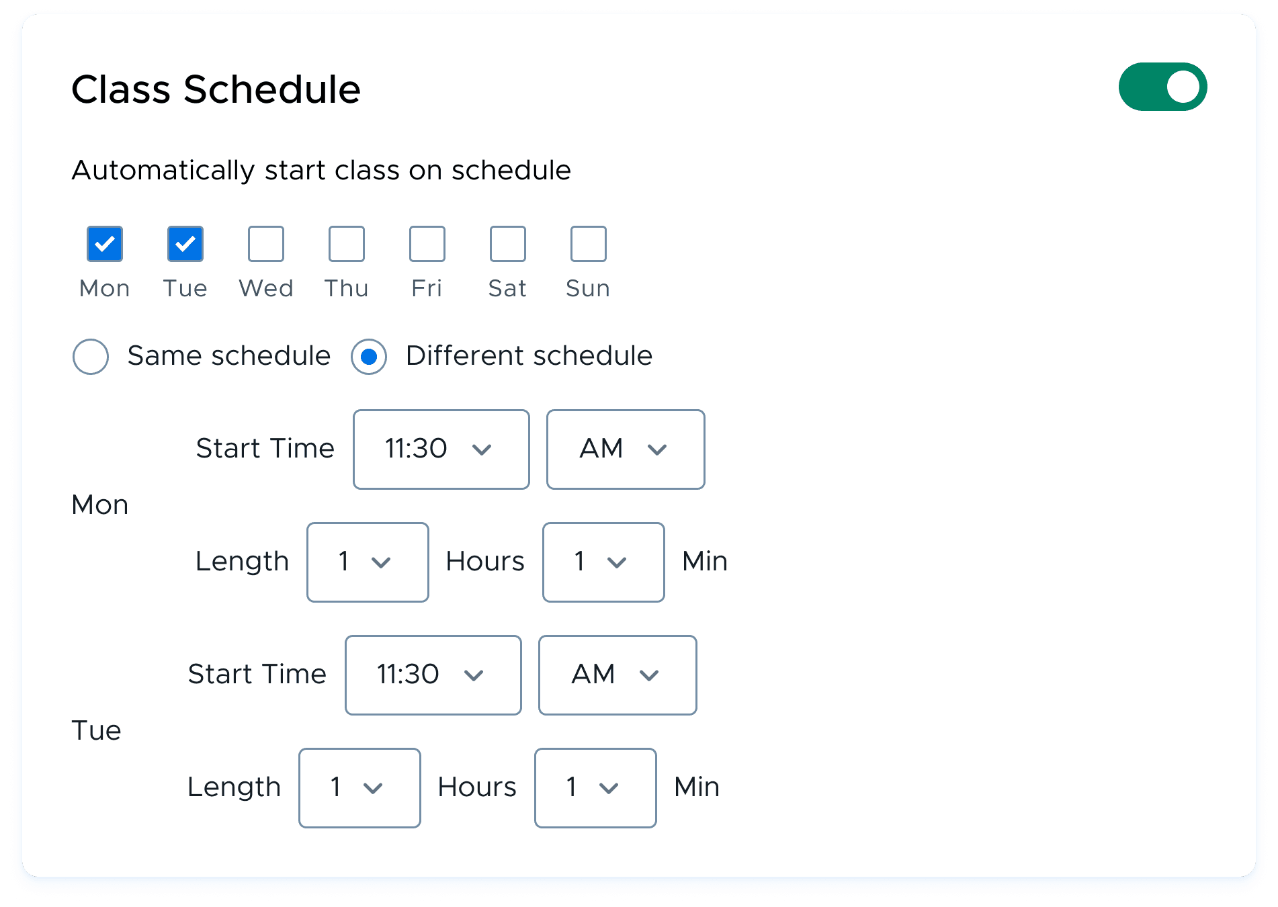
Task: Open Tuesday's 11:30 start time dropdown
Action: click(x=433, y=675)
